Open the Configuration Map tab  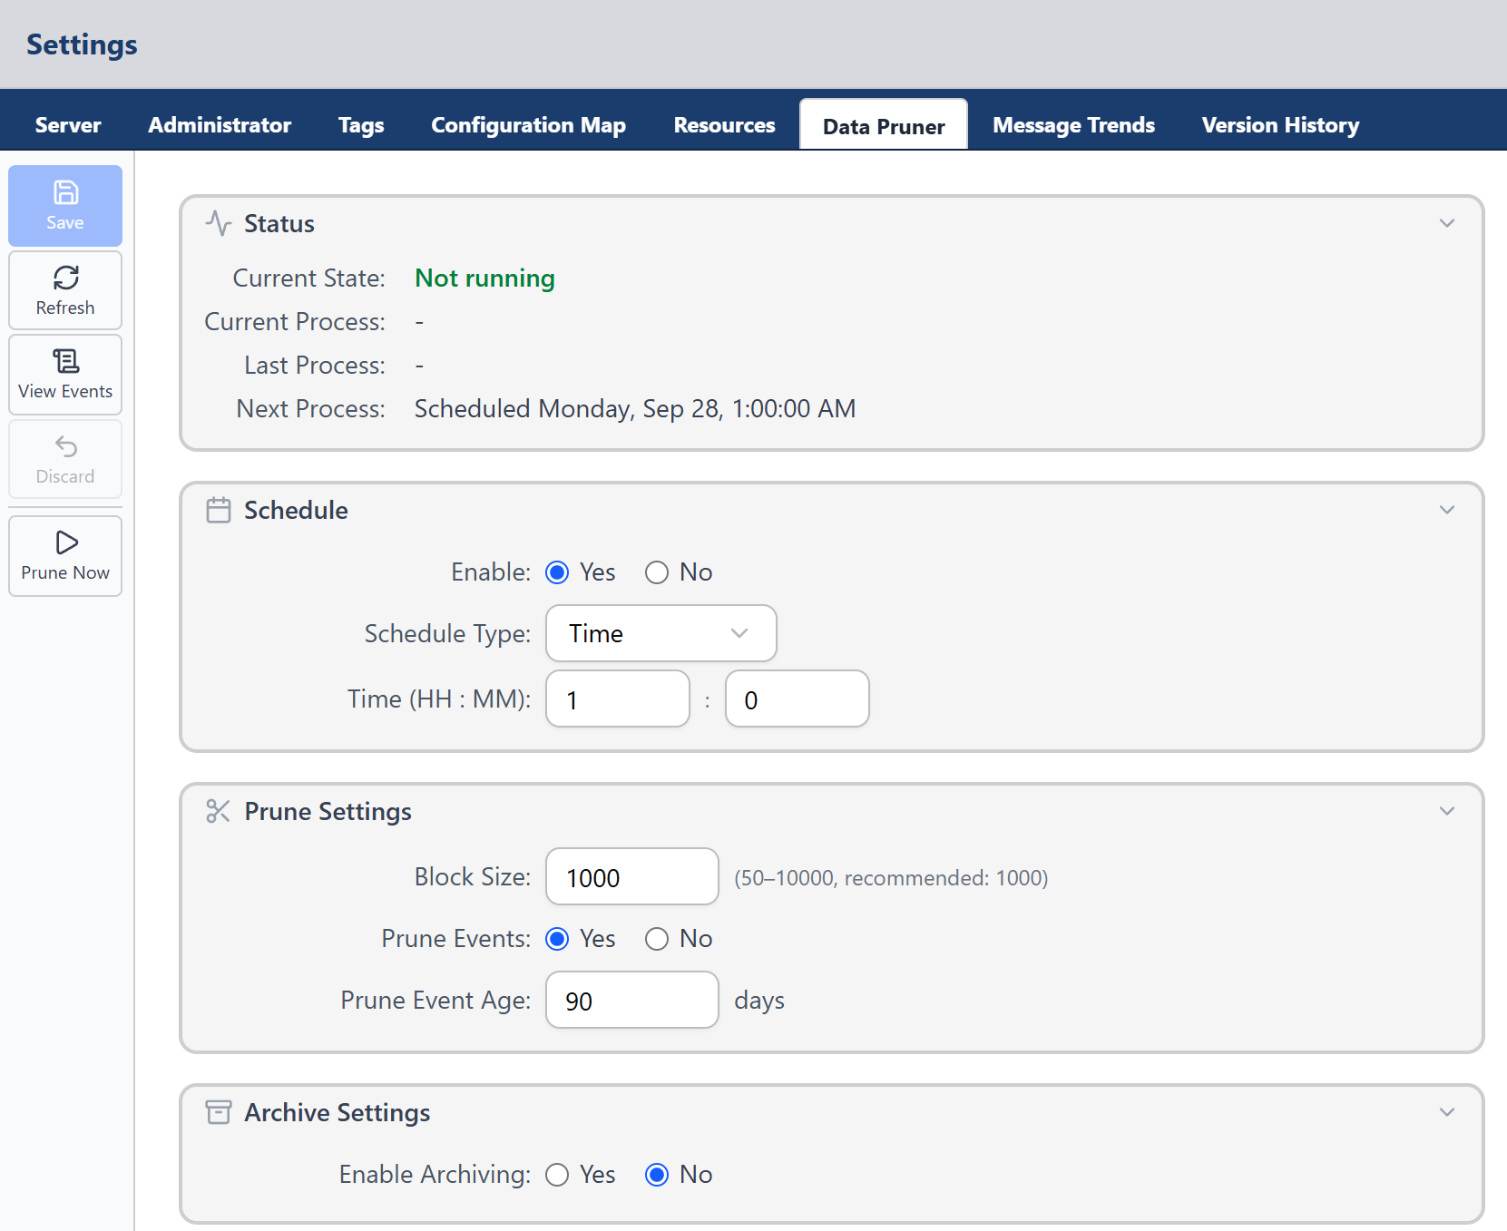[x=528, y=125]
